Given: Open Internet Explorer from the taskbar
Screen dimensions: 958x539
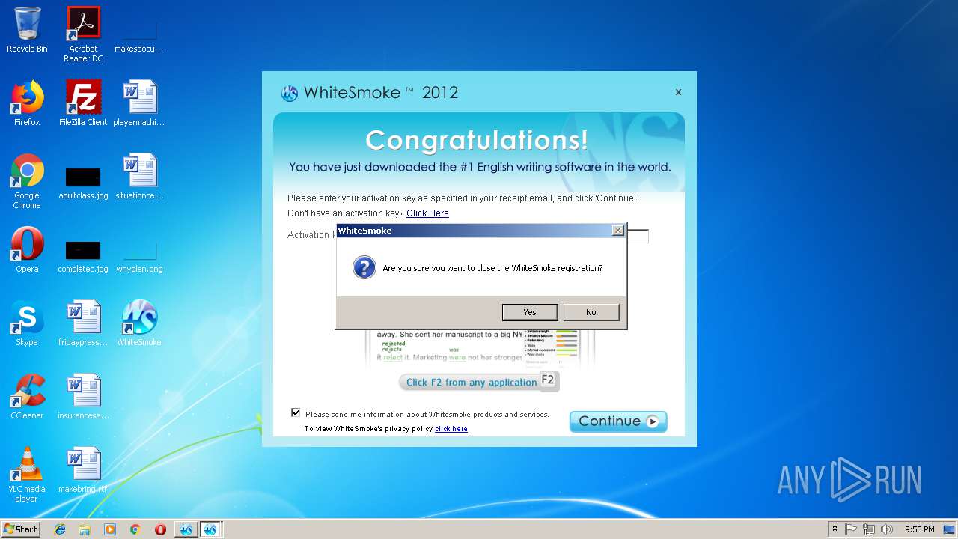Looking at the screenshot, I should pos(60,529).
